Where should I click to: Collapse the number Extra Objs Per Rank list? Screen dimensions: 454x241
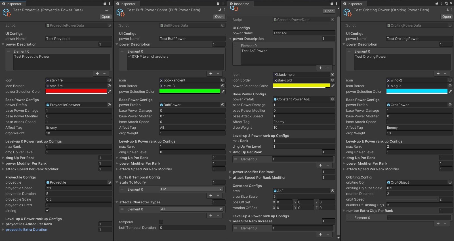point(344,211)
